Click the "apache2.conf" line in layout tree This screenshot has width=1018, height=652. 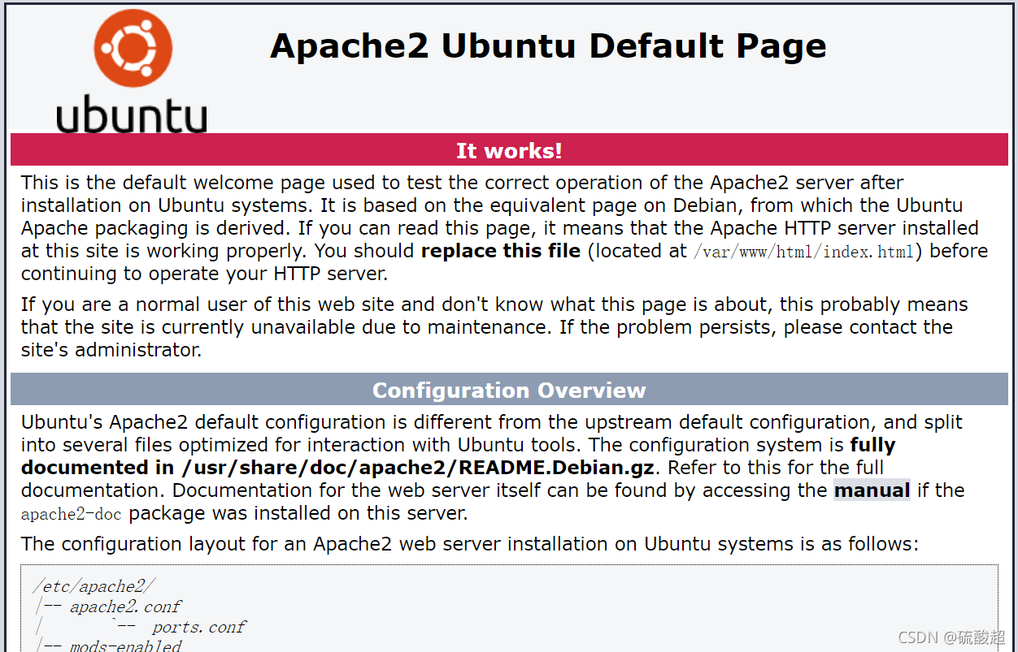125,607
